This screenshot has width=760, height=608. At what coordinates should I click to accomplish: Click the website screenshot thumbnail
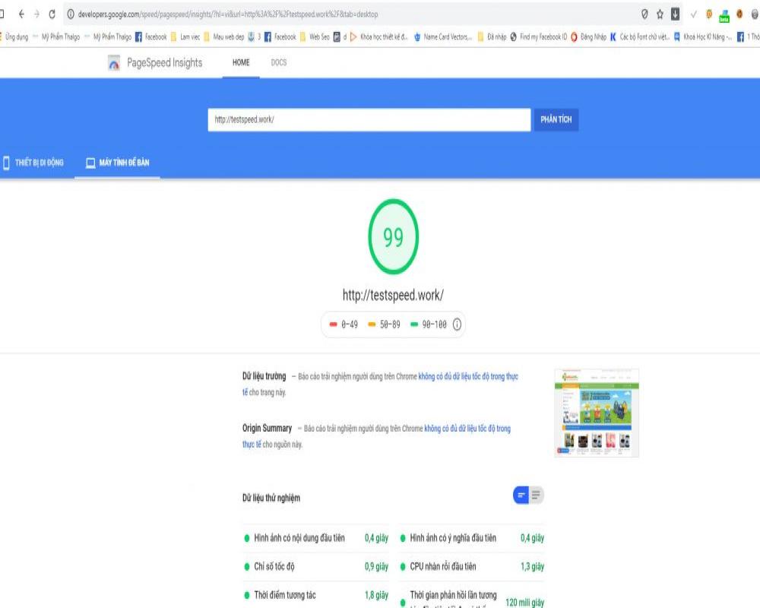coord(597,413)
